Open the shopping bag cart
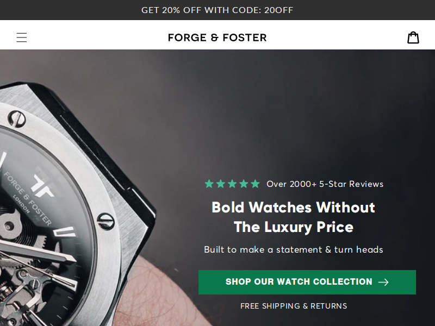 point(413,37)
